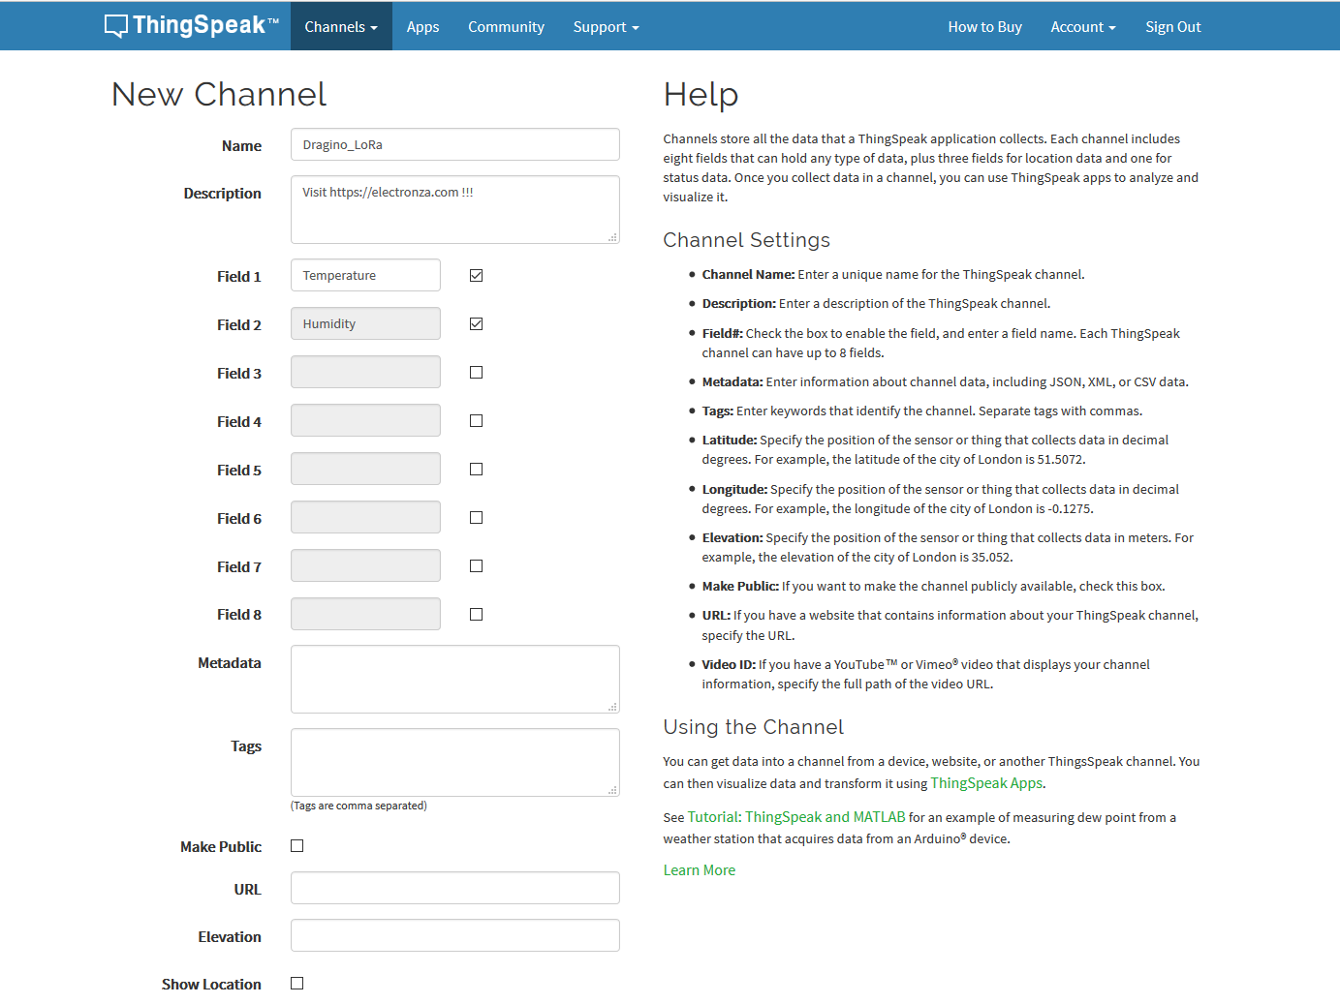Click the Field 6 input box

[x=365, y=517]
